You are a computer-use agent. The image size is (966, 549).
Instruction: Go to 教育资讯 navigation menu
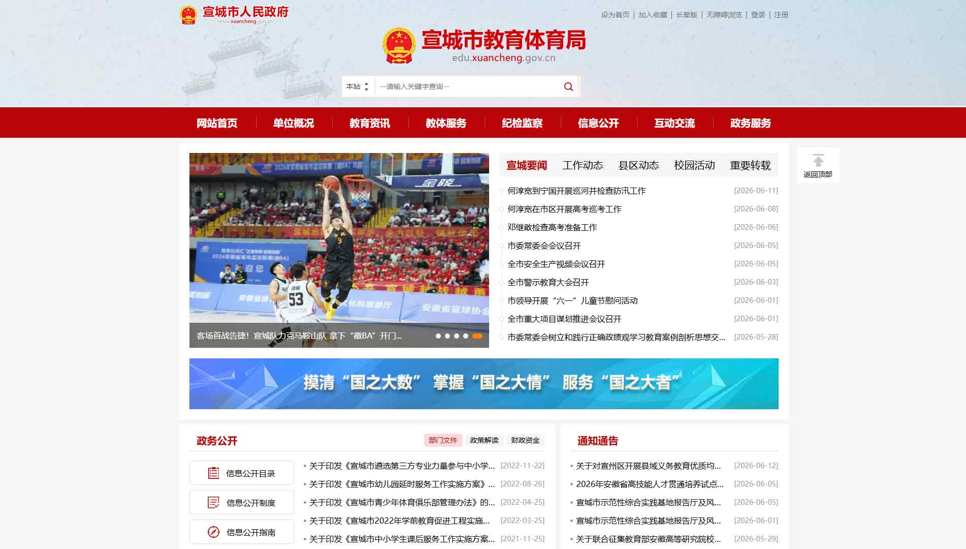pyautogui.click(x=370, y=123)
